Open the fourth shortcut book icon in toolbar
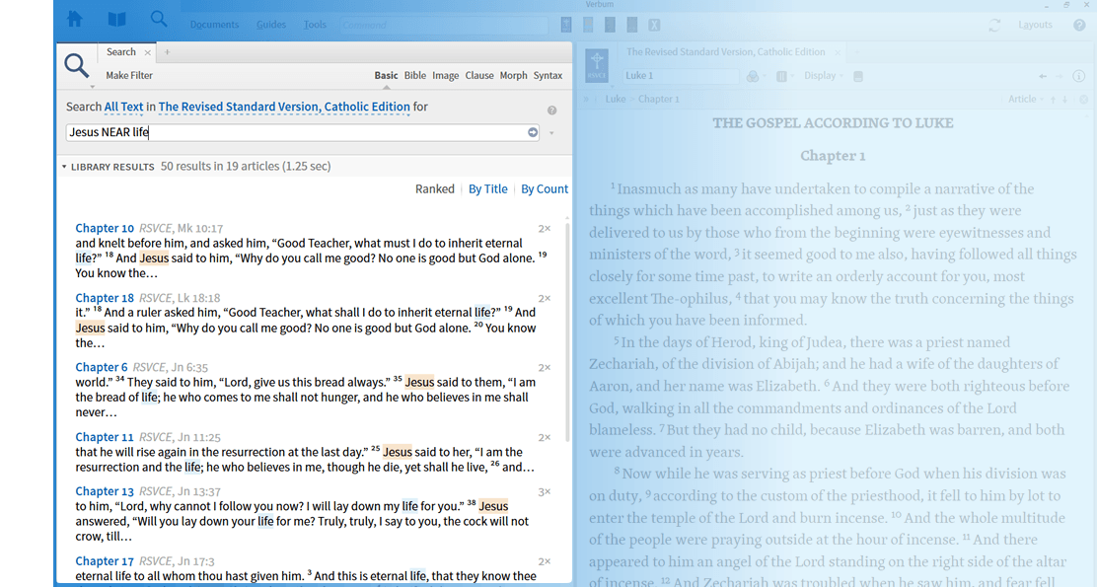Image resolution: width=1097 pixels, height=588 pixels. tap(632, 26)
